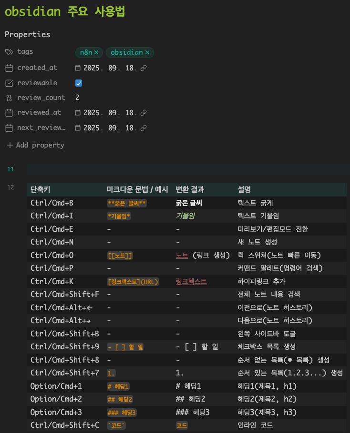
Task: Click the Ctrl/Cmd+O shortcut cell
Action: point(52,256)
